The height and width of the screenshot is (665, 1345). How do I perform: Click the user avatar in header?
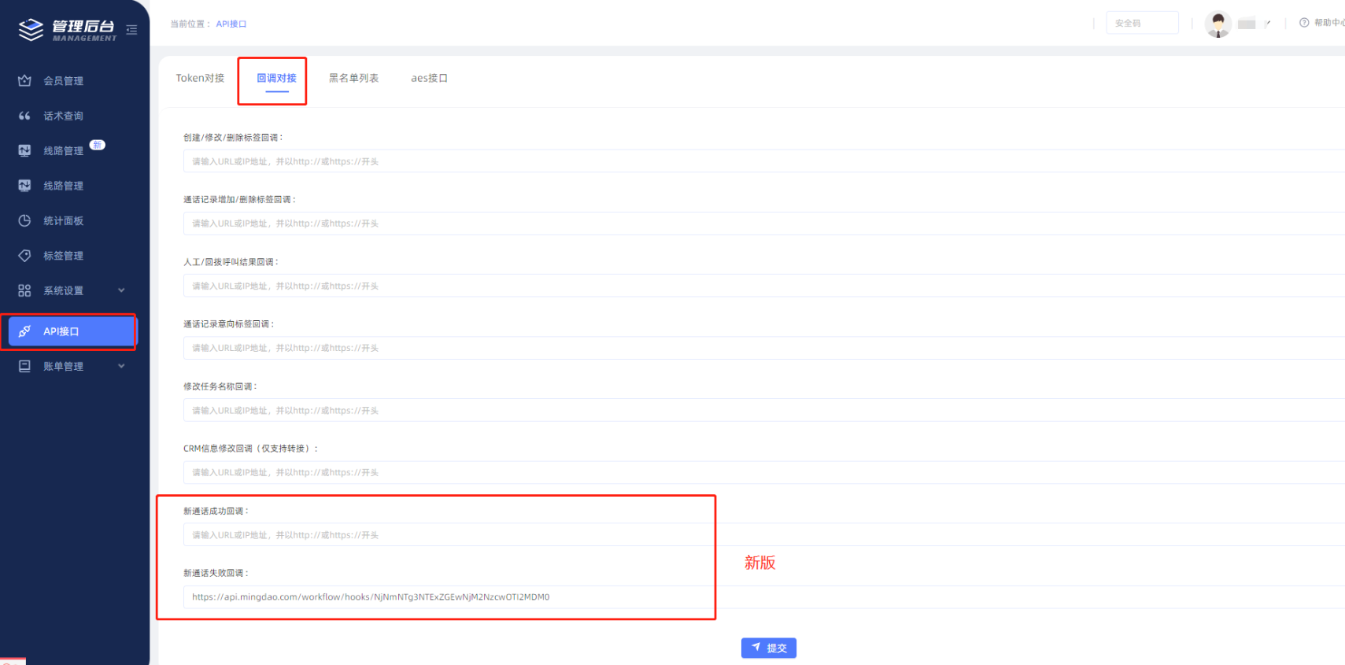coord(1218,24)
